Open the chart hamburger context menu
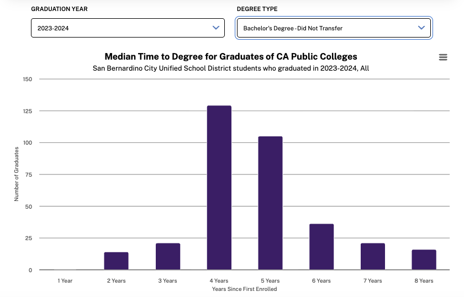This screenshot has height=297, width=464. click(442, 57)
